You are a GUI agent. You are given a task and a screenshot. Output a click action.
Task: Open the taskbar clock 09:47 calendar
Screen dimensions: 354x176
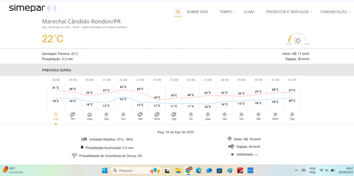tap(346, 170)
